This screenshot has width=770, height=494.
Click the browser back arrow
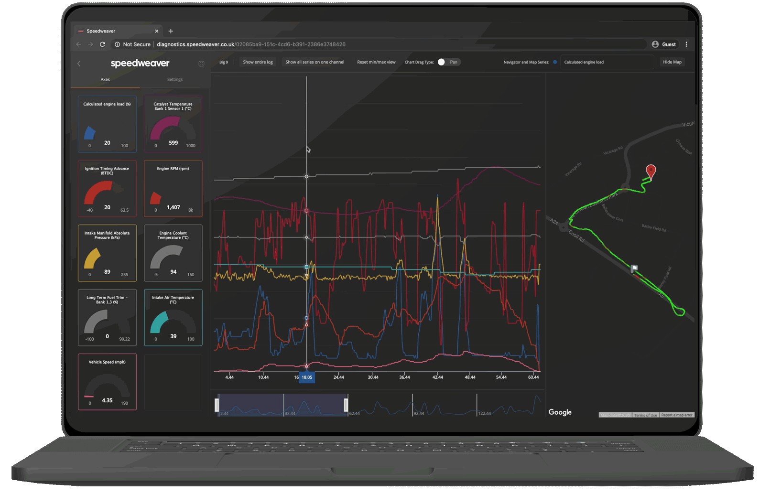pos(79,44)
